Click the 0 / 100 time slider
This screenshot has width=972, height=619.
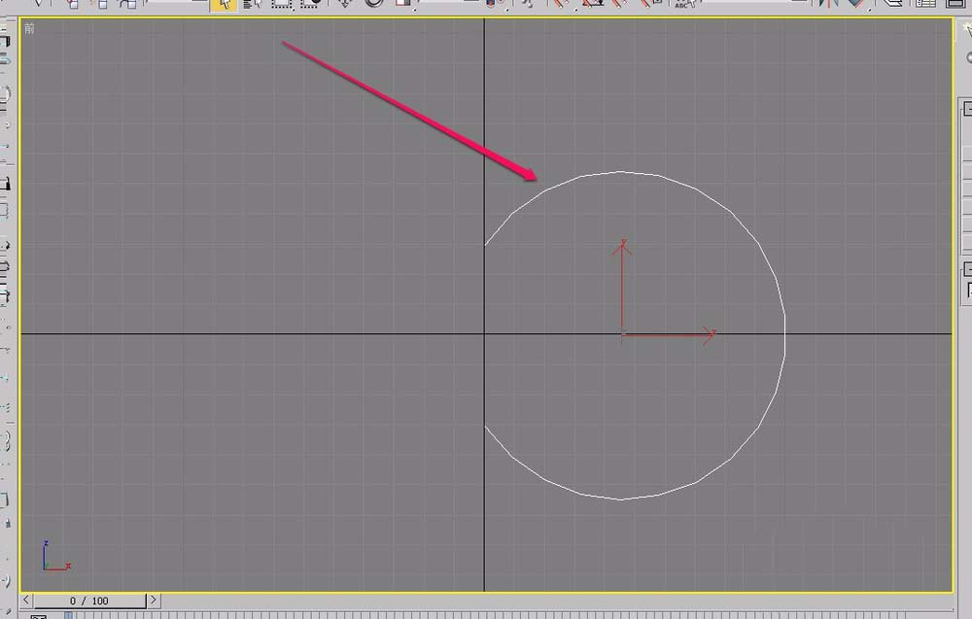click(89, 601)
